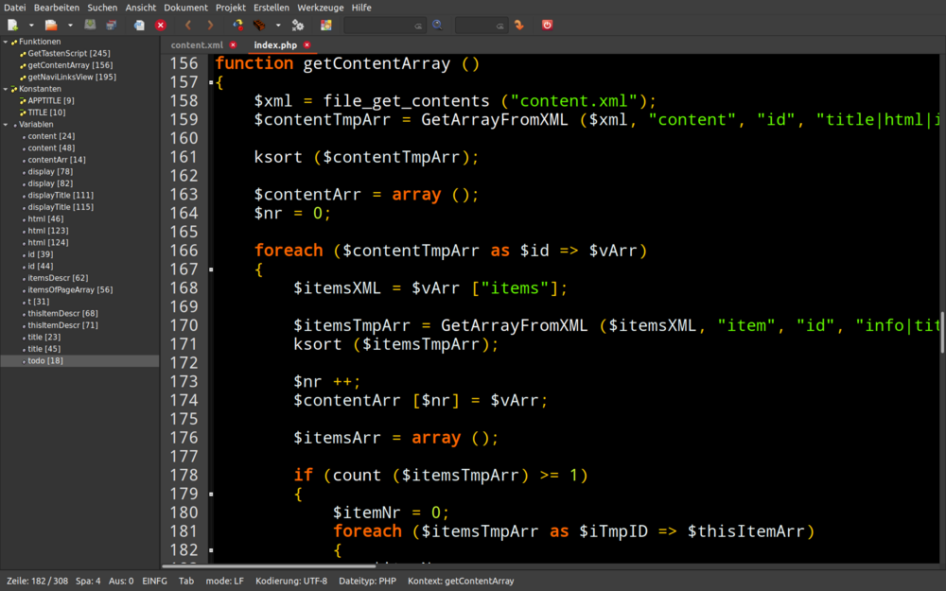Toggle the fold marker at line 167
The width and height of the screenshot is (946, 591).
pyautogui.click(x=211, y=269)
